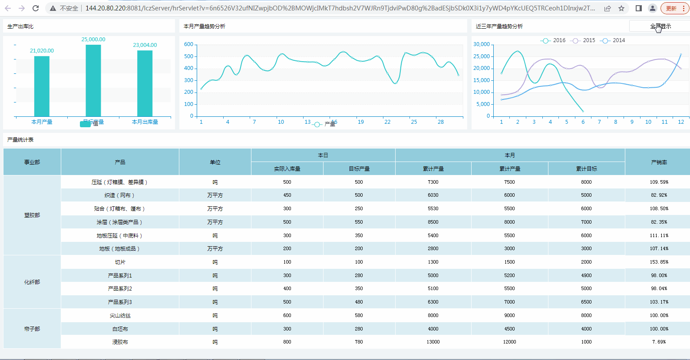
Task: Open the browser side panel icon
Action: tap(638, 8)
